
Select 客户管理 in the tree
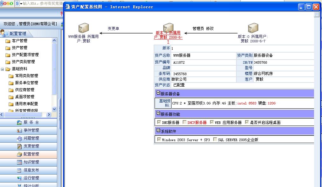coord(19,41)
